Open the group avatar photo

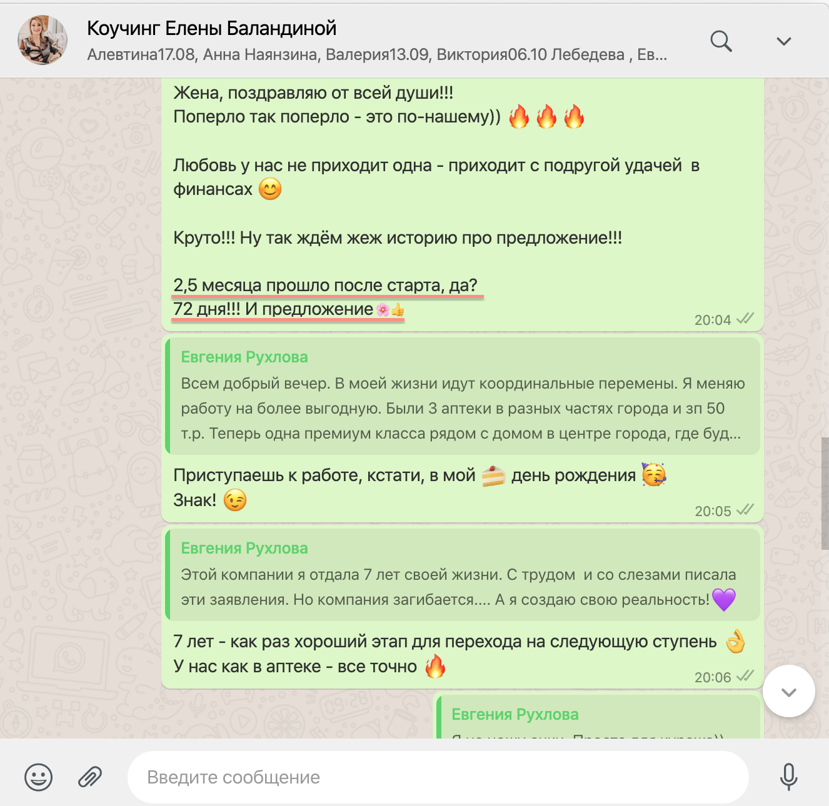click(x=43, y=41)
